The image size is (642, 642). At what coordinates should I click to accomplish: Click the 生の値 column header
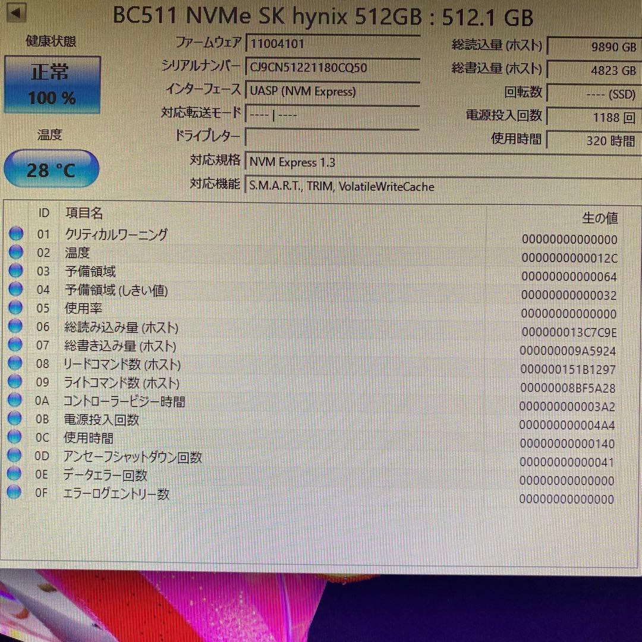tap(600, 218)
